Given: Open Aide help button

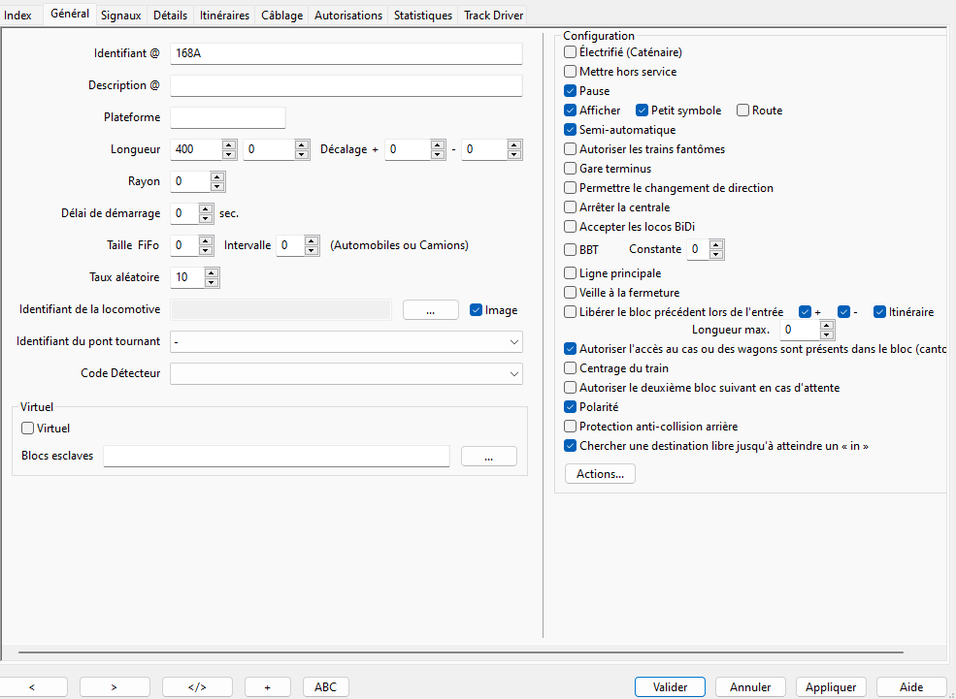Looking at the screenshot, I should click(x=911, y=686).
